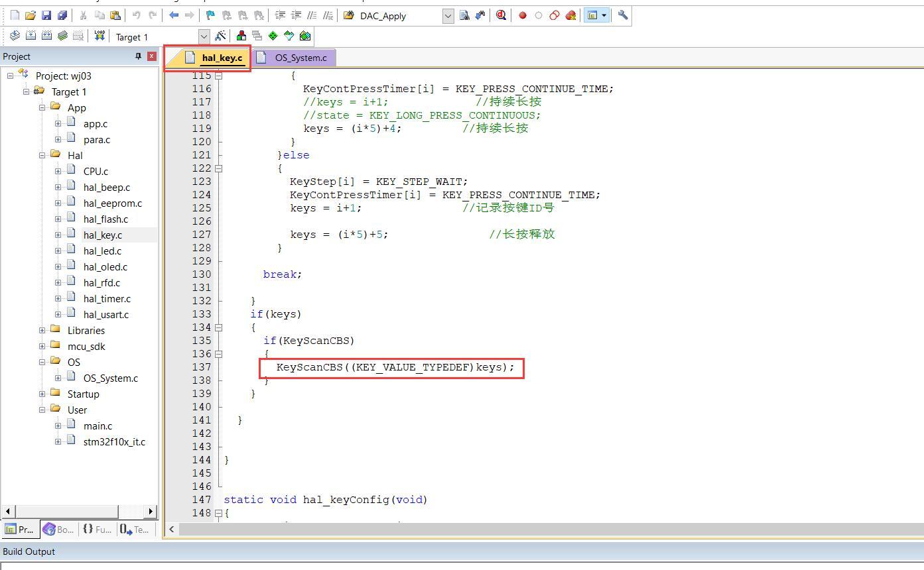Image resolution: width=924 pixels, height=570 pixels.
Task: Select hal_usart.c in the Hal folder
Action: tap(106, 314)
